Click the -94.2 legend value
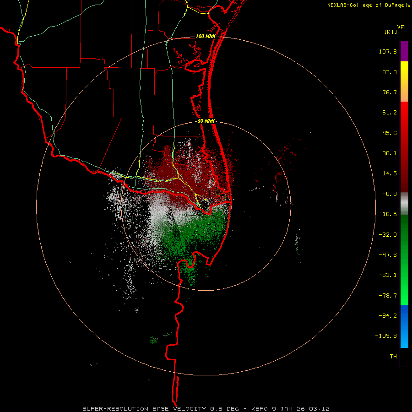The image size is (412, 412). click(x=388, y=315)
